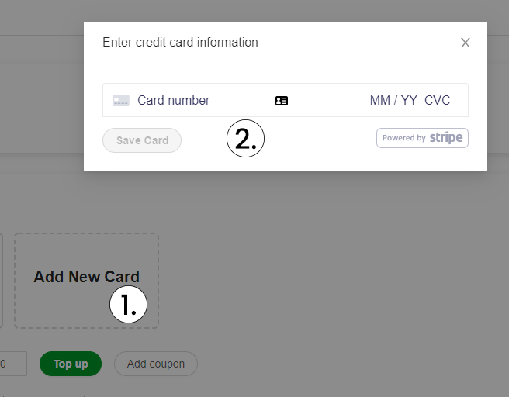Viewport: 509px width, 397px height.
Task: Click the top-up amount input box
Action: (x=12, y=364)
